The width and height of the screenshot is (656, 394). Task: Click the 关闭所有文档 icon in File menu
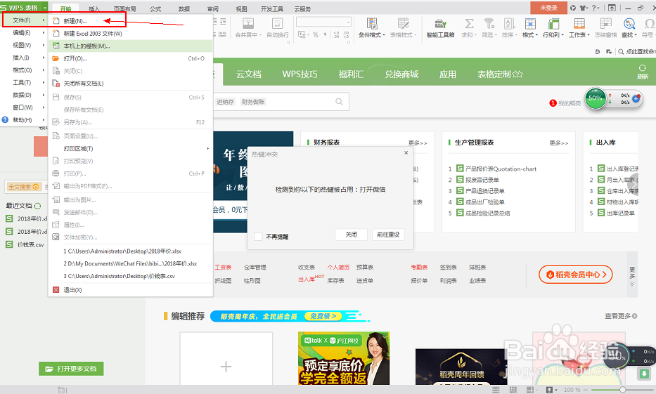[x=56, y=83]
